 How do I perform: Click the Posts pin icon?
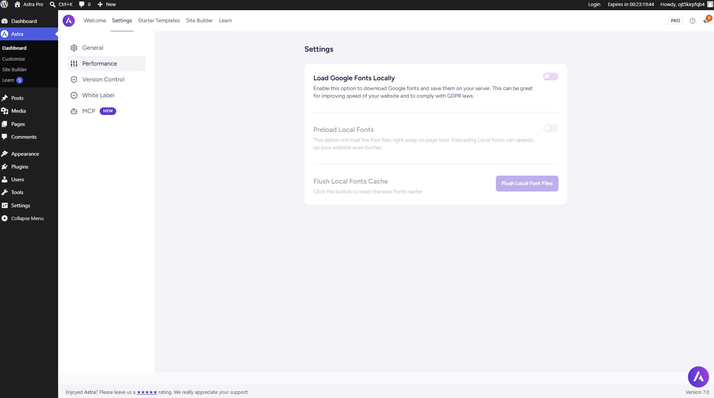pos(5,98)
